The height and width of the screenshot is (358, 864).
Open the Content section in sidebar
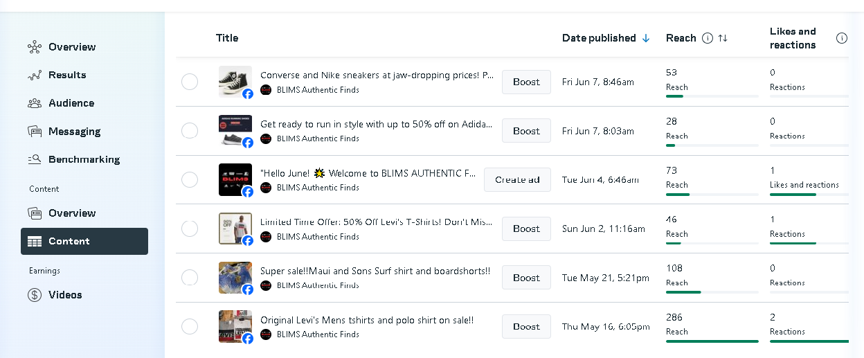[84, 241]
